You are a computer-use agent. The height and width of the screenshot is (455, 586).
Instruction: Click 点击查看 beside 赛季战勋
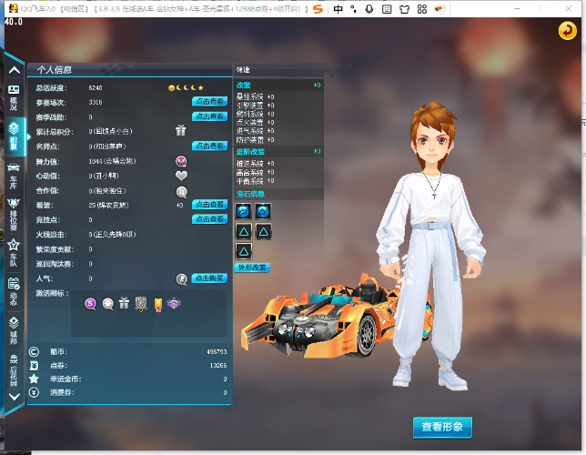tap(209, 116)
